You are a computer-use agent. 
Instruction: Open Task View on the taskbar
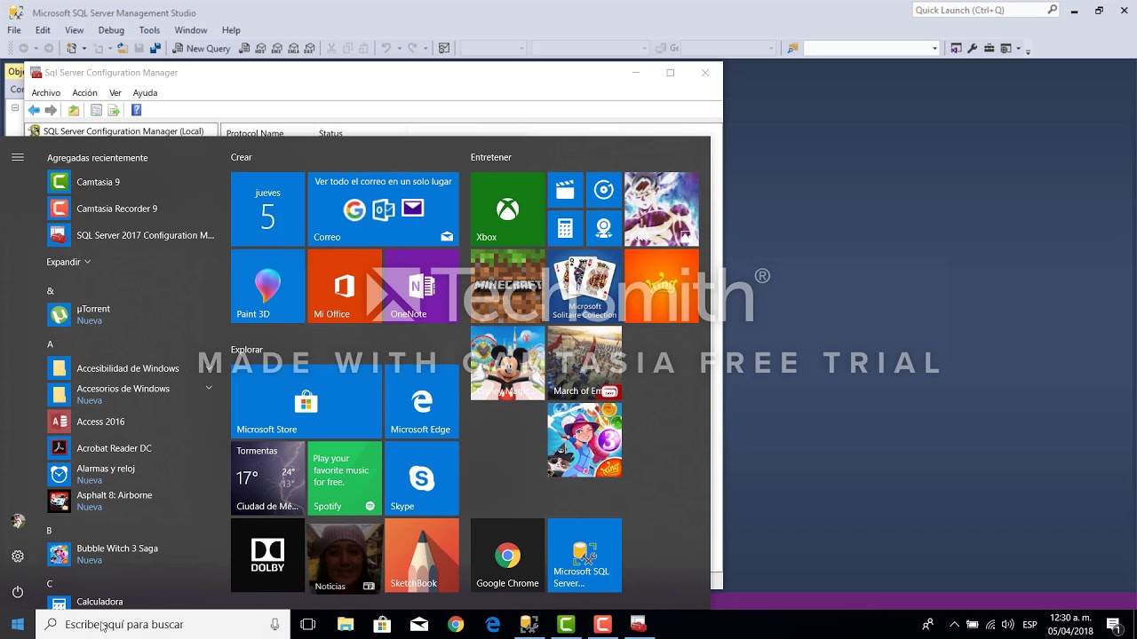[x=308, y=625]
